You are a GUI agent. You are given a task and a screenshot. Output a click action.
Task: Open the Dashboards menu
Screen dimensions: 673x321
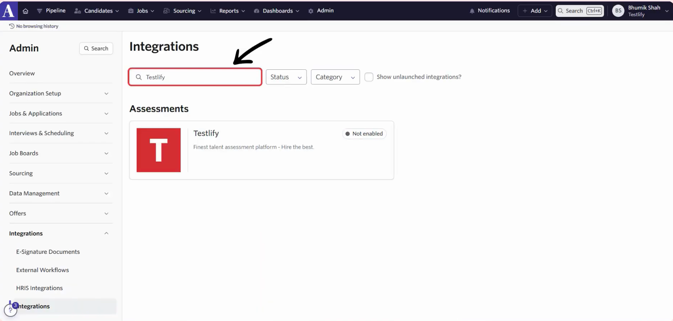[276, 11]
